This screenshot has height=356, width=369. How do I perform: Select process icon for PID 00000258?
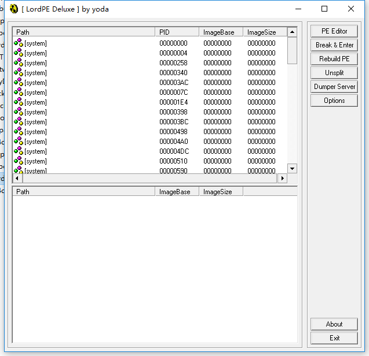point(19,62)
